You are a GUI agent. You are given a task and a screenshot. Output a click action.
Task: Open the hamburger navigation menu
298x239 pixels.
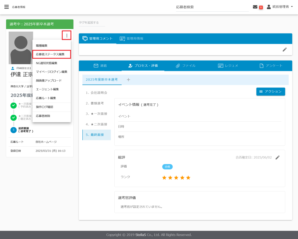[x=6, y=7]
